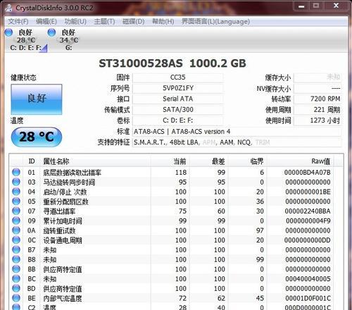Image resolution: width=352 pixels, height=310 pixels.
Task: Open the 文件(F) menu
Action: (18, 22)
